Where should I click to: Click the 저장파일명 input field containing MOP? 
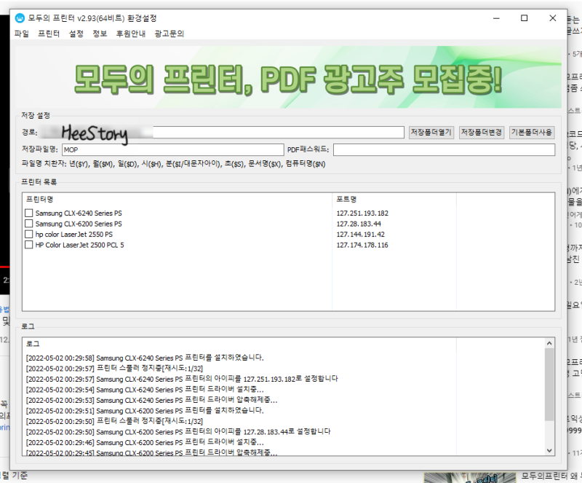point(173,150)
